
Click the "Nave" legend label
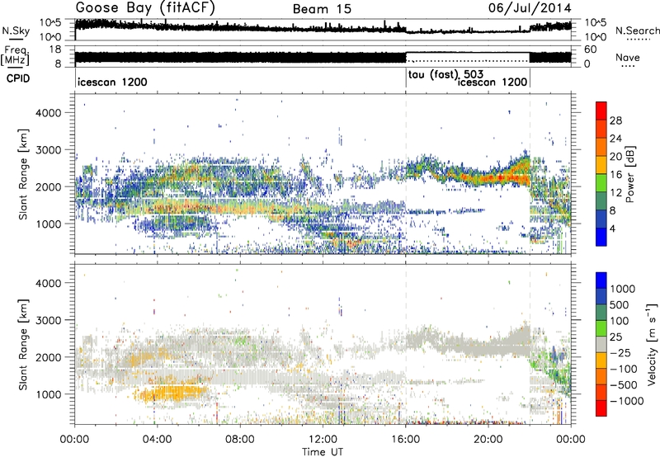(x=628, y=58)
